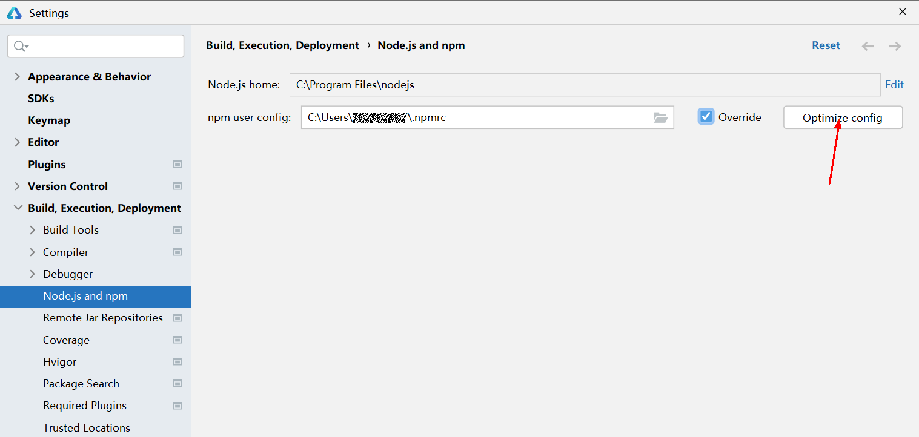This screenshot has height=437, width=919.
Task: Click project-level icon beside Hvigor
Action: click(177, 361)
